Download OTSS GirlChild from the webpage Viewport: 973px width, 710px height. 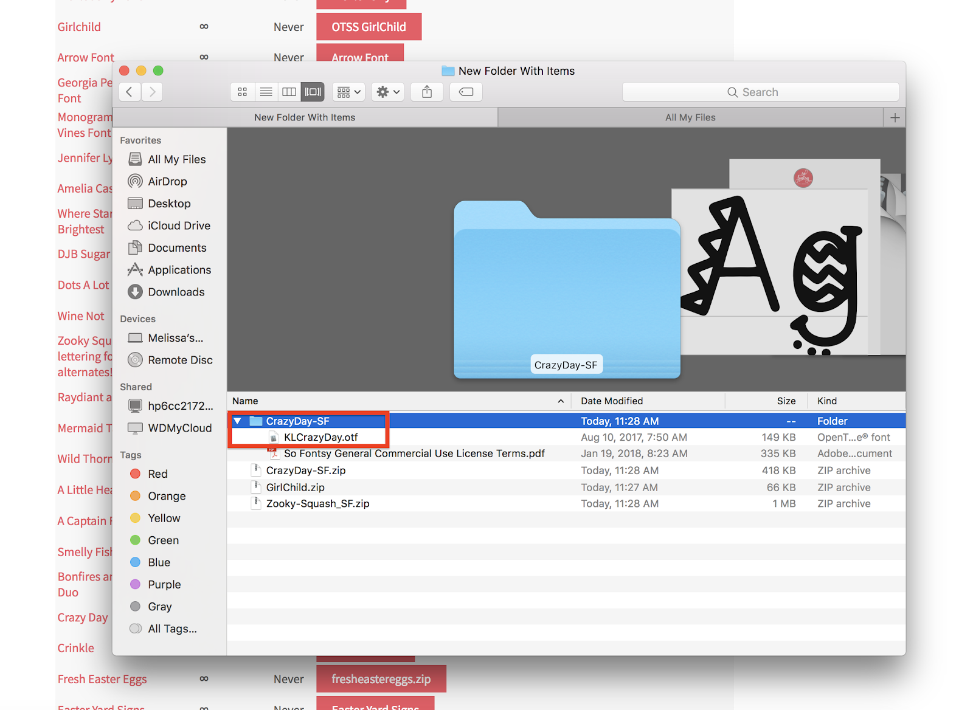[x=369, y=27]
